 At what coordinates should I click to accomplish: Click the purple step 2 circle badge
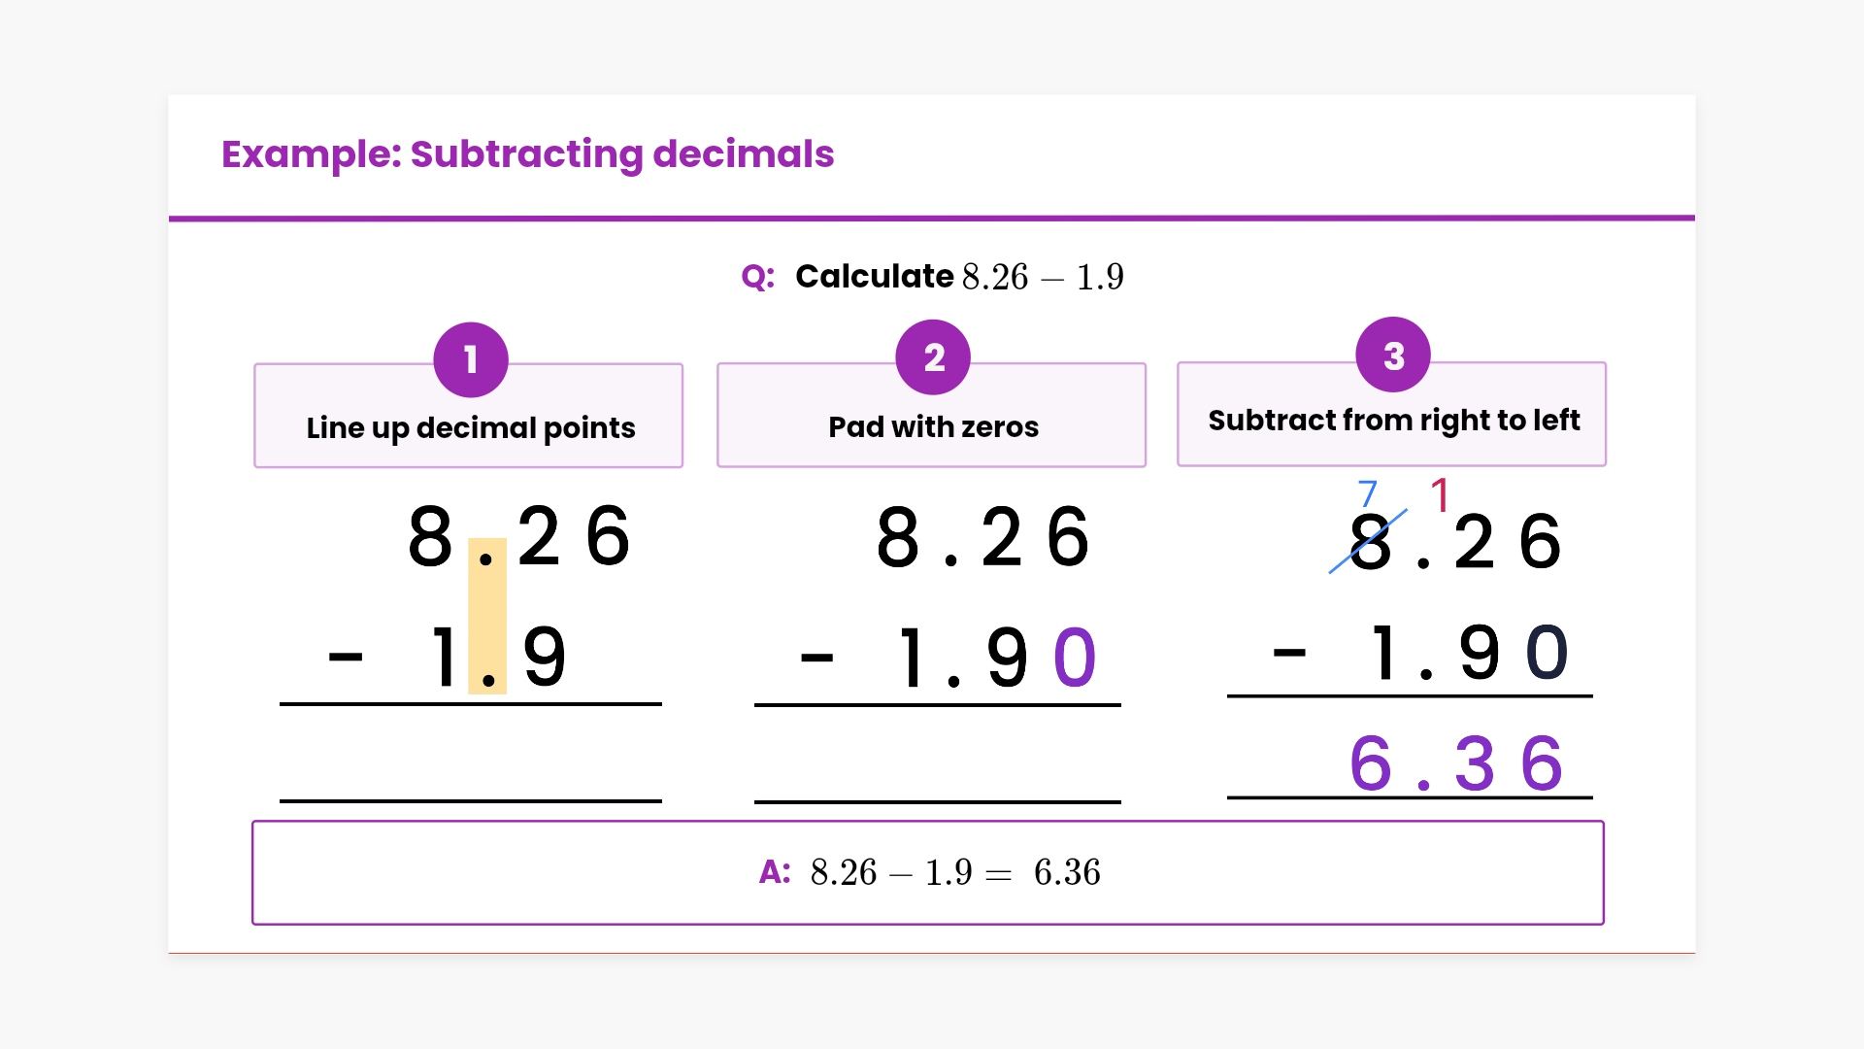pyautogui.click(x=933, y=357)
